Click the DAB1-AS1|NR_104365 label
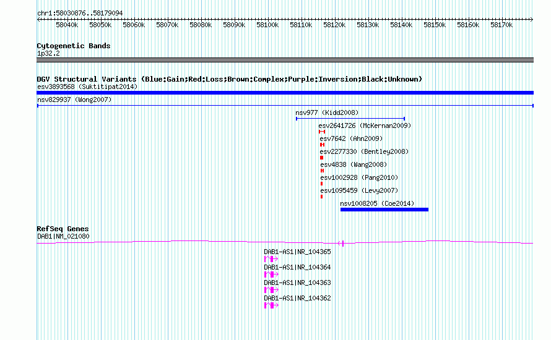Viewport: 551px width, 340px height. 297,252
